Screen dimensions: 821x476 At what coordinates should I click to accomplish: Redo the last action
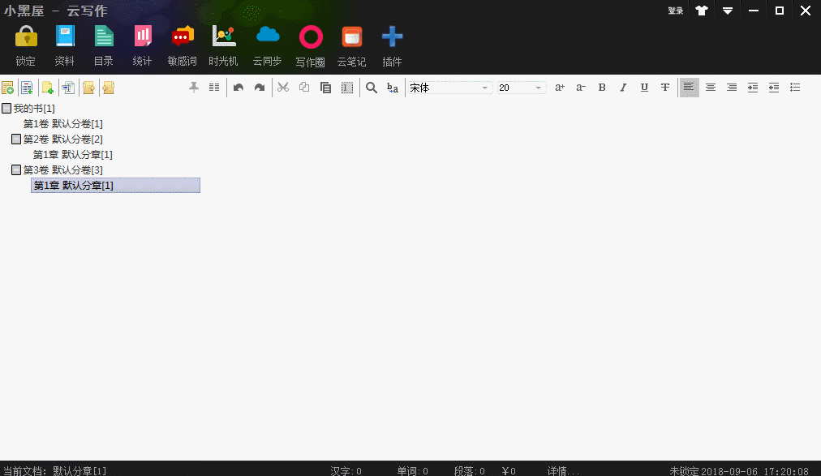tap(259, 88)
